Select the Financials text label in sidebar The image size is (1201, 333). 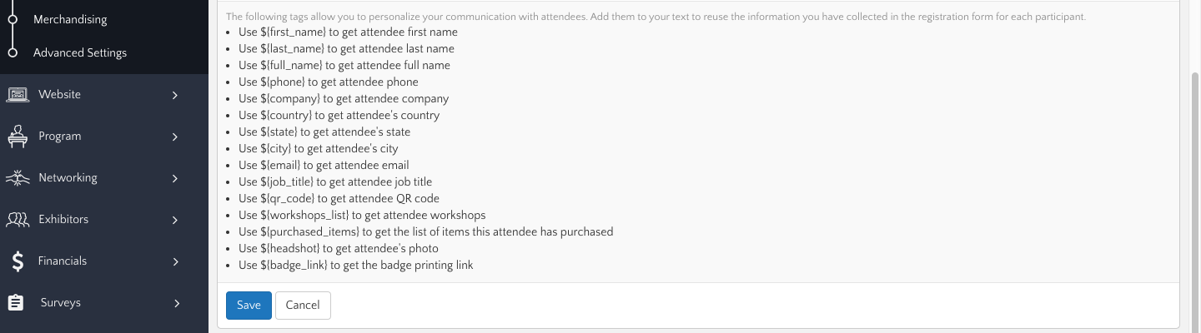pos(63,261)
